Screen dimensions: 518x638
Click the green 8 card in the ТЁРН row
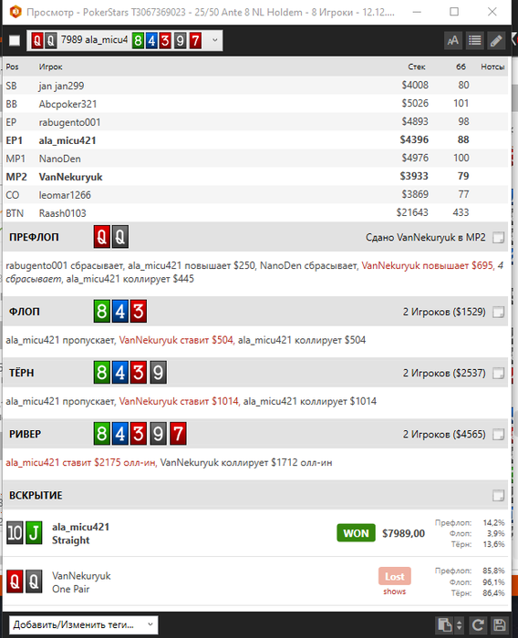pyautogui.click(x=102, y=372)
